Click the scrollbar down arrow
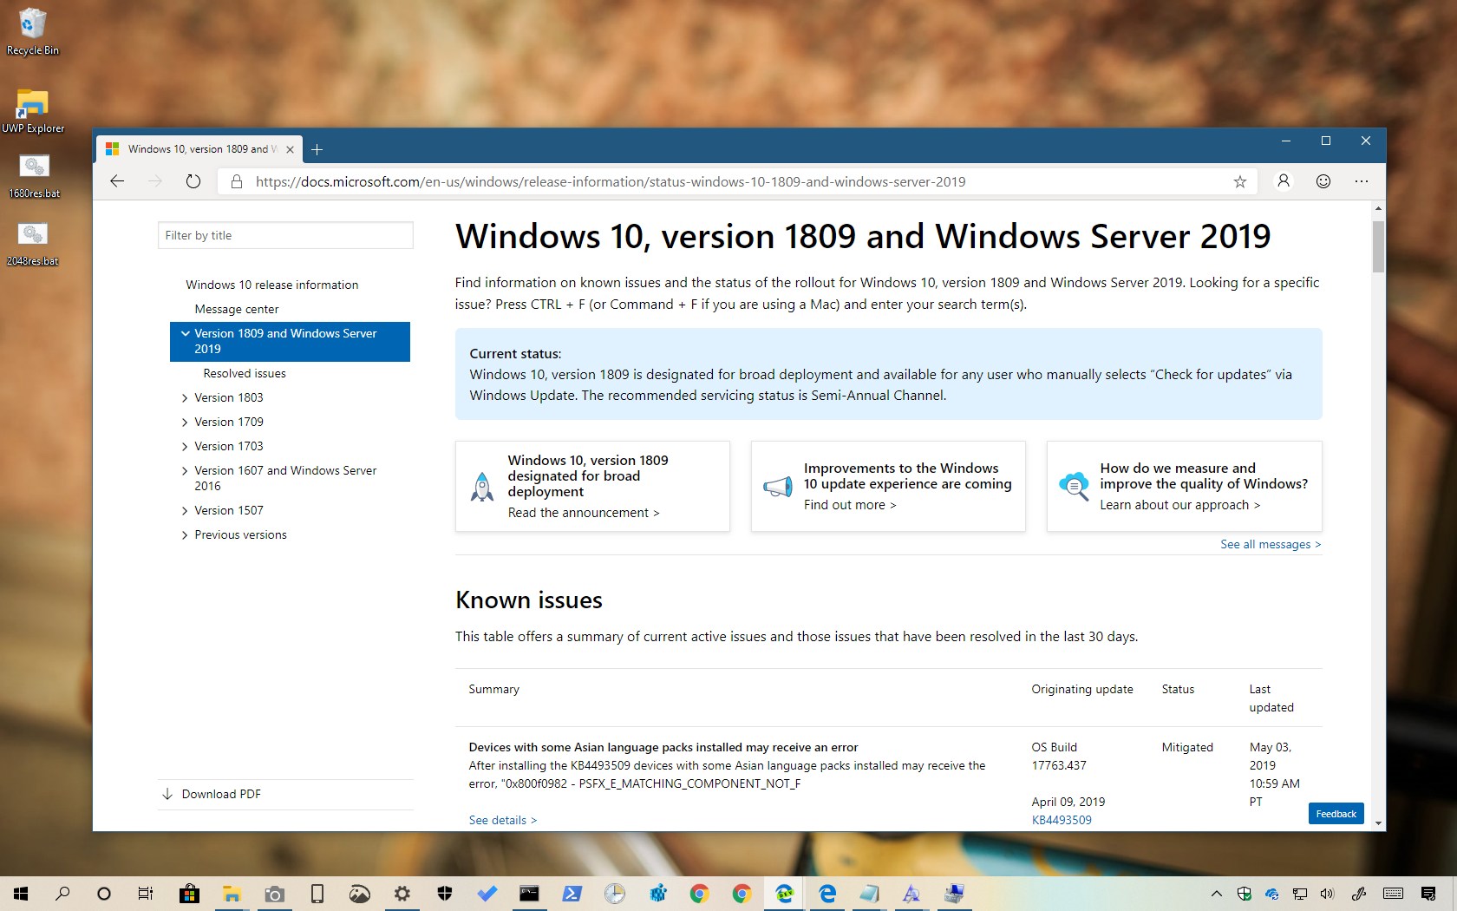Image resolution: width=1457 pixels, height=911 pixels. coord(1378,823)
